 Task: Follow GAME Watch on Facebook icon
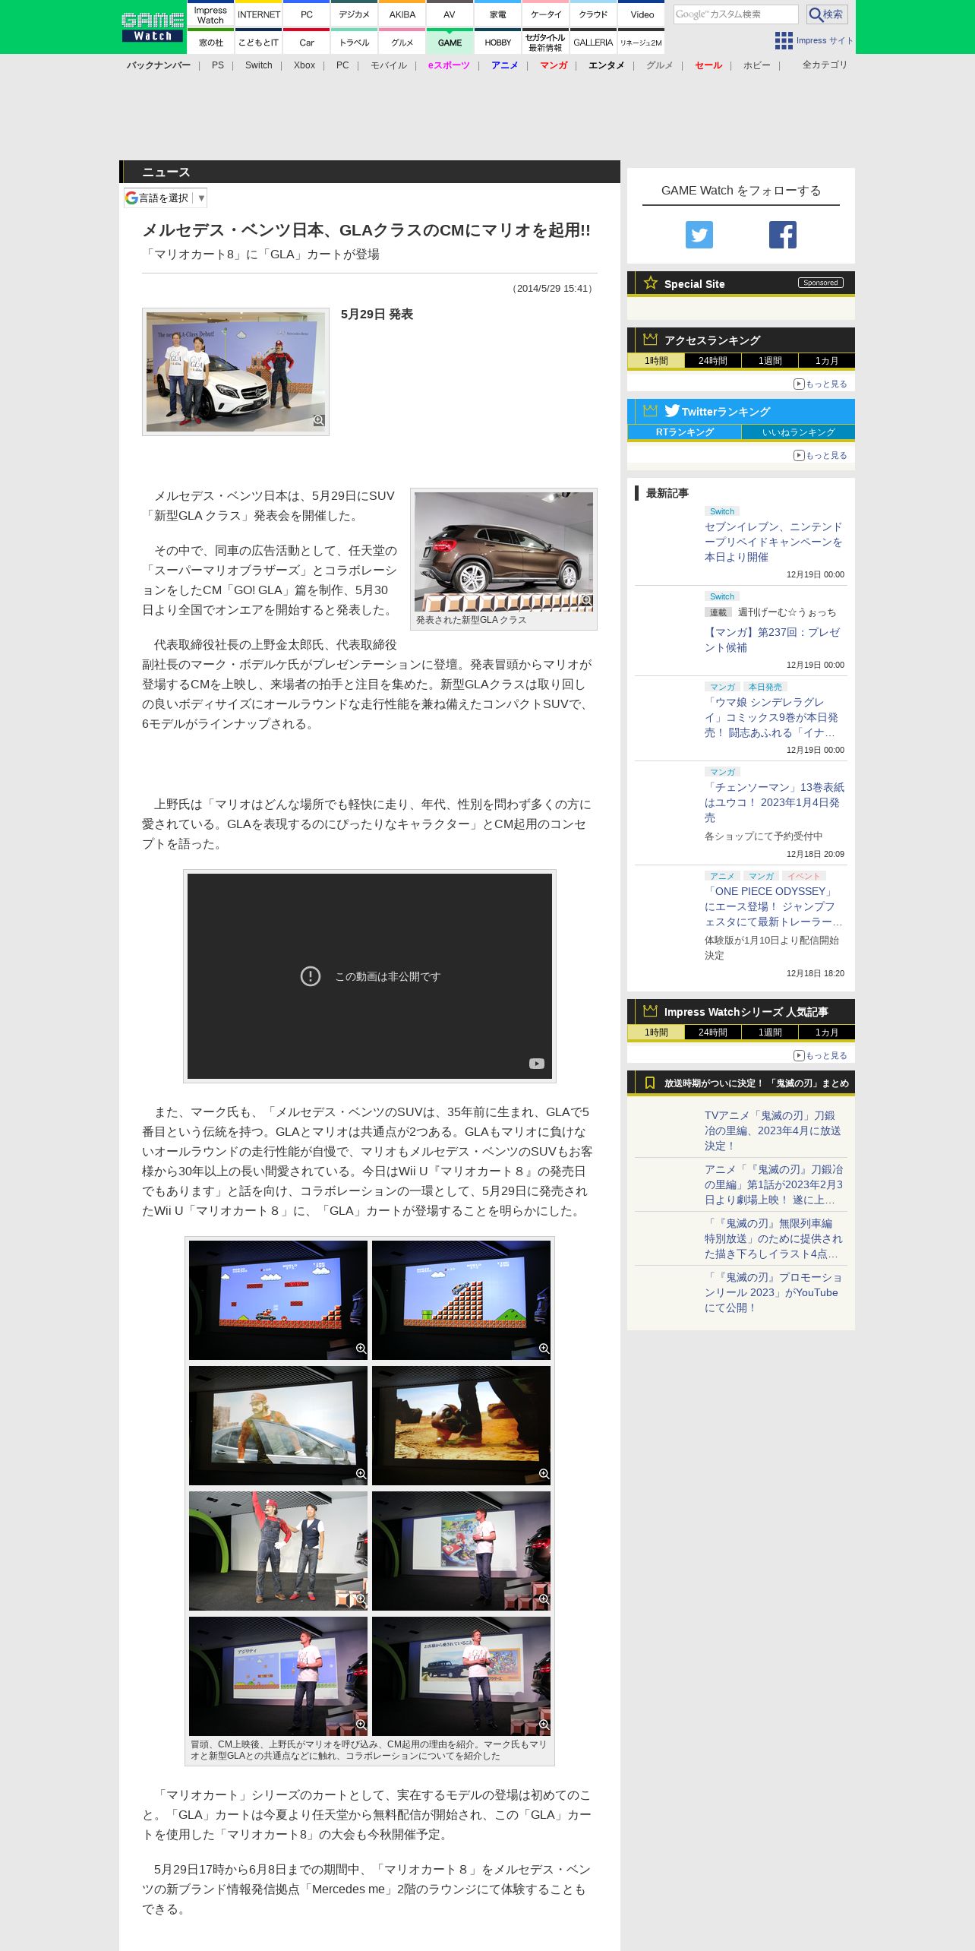tap(783, 235)
